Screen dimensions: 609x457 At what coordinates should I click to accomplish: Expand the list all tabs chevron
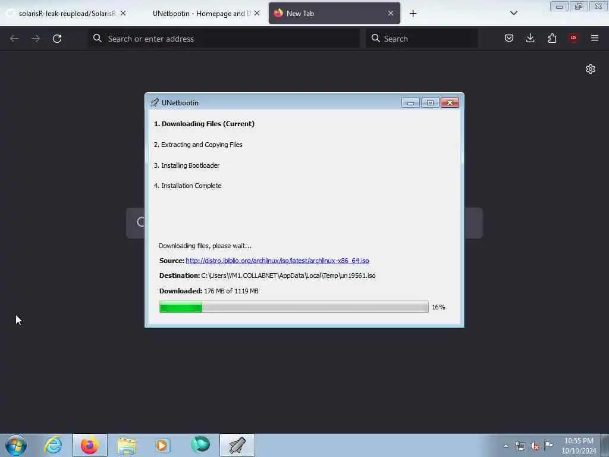click(513, 13)
